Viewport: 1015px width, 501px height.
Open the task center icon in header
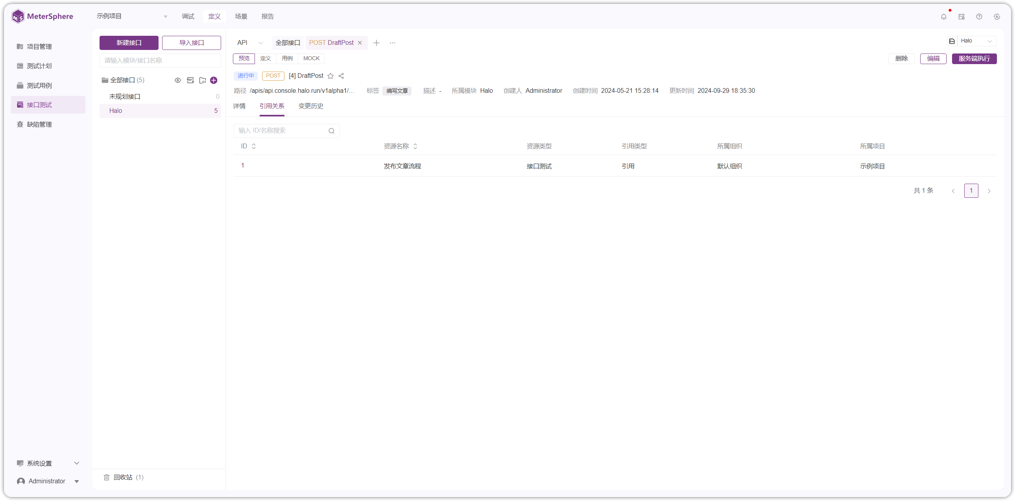[961, 17]
